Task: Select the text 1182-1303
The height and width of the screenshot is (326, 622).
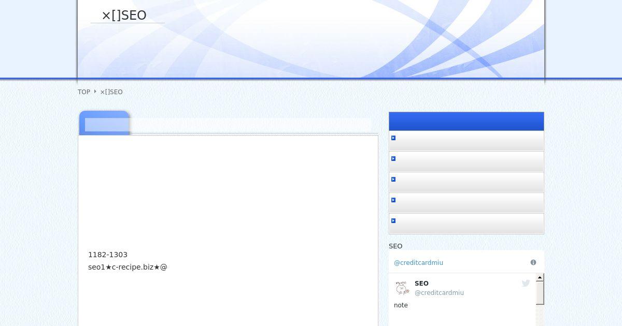Action: click(x=108, y=255)
